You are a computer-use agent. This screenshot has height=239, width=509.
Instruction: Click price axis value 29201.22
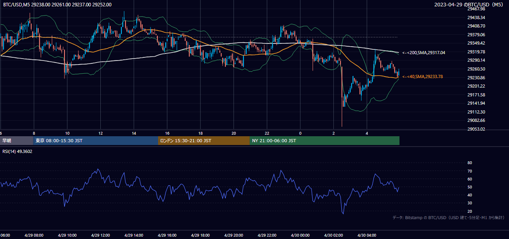(x=476, y=86)
